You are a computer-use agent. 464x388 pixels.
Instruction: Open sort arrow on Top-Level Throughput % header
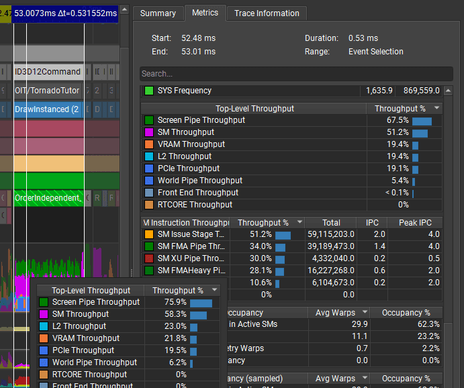[437, 108]
